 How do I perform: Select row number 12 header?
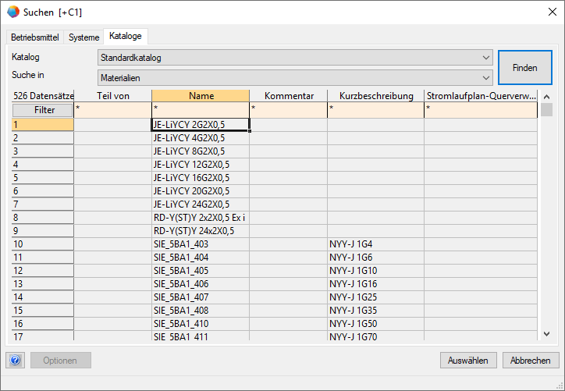[42, 271]
